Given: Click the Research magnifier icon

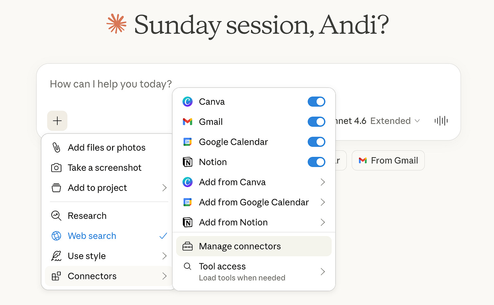Looking at the screenshot, I should click(x=56, y=216).
